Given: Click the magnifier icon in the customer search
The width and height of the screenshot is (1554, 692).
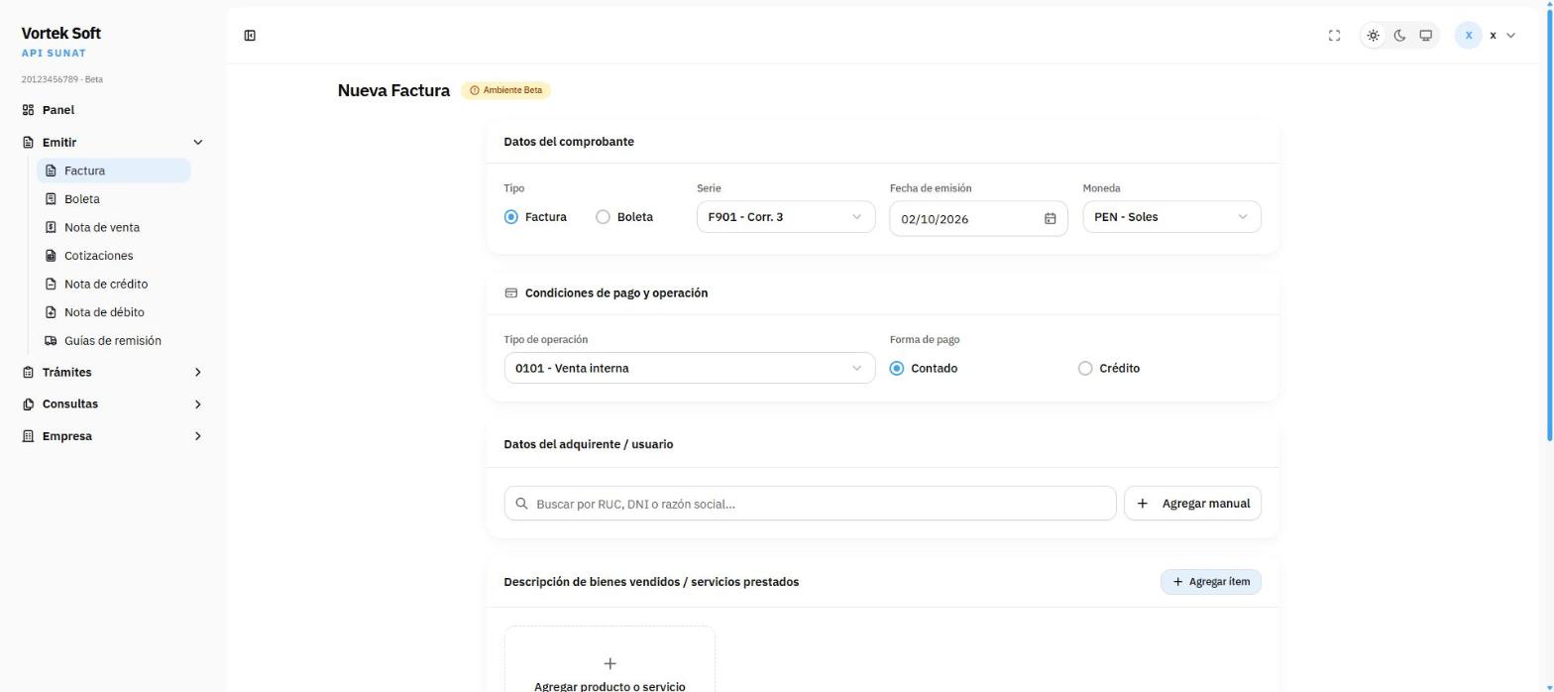Looking at the screenshot, I should pos(521,504).
